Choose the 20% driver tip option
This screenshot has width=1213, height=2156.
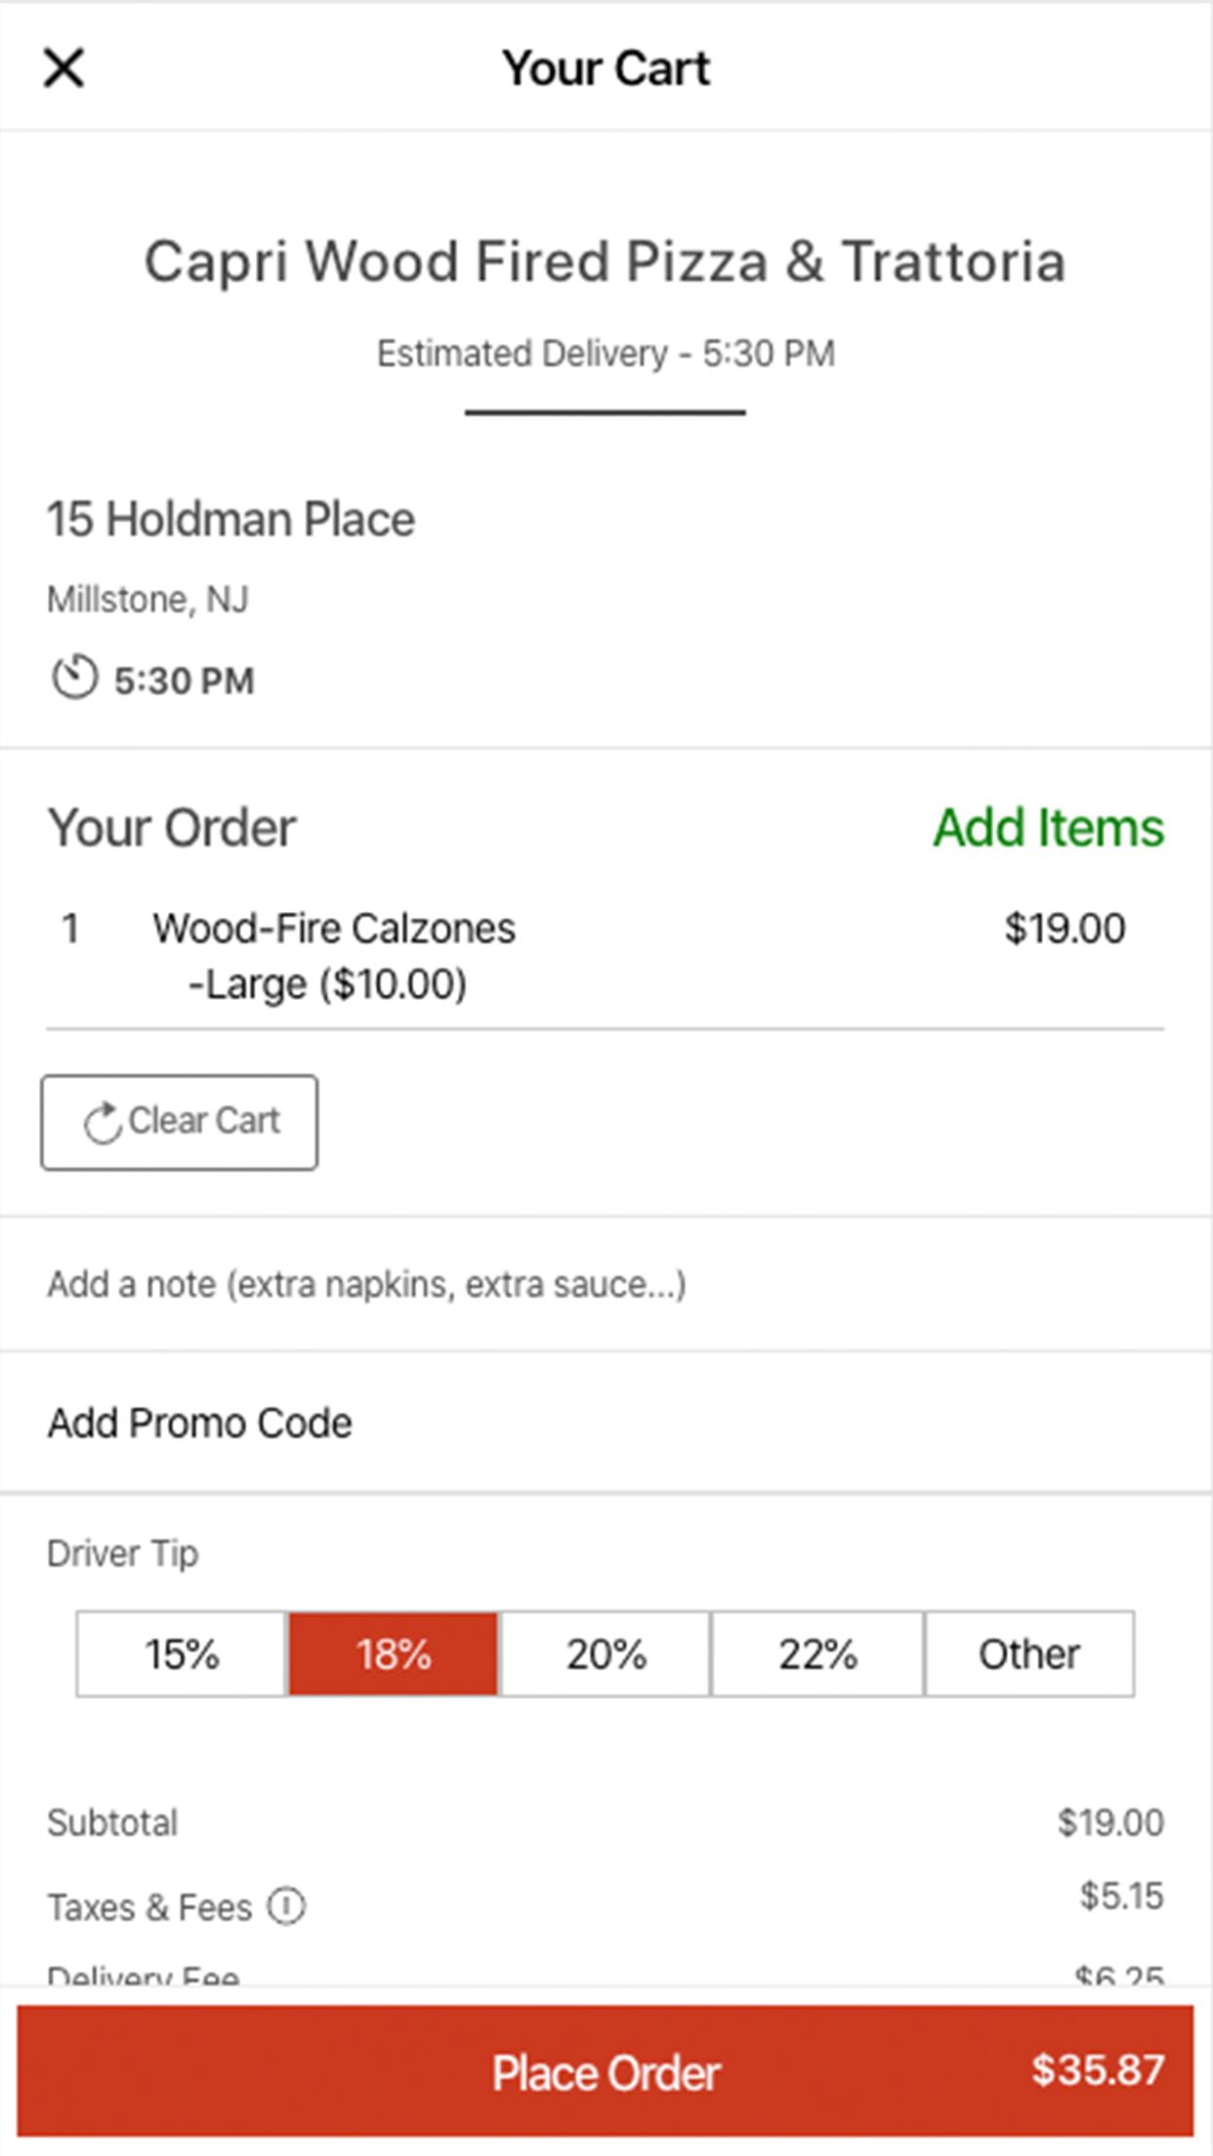pos(606,1654)
